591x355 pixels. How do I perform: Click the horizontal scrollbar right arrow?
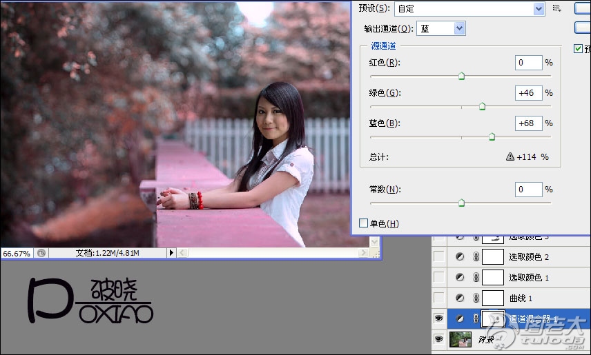[364, 252]
